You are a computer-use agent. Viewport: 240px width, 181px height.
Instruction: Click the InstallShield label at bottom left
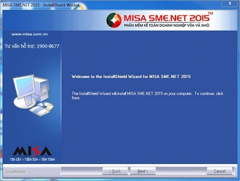[15, 172]
